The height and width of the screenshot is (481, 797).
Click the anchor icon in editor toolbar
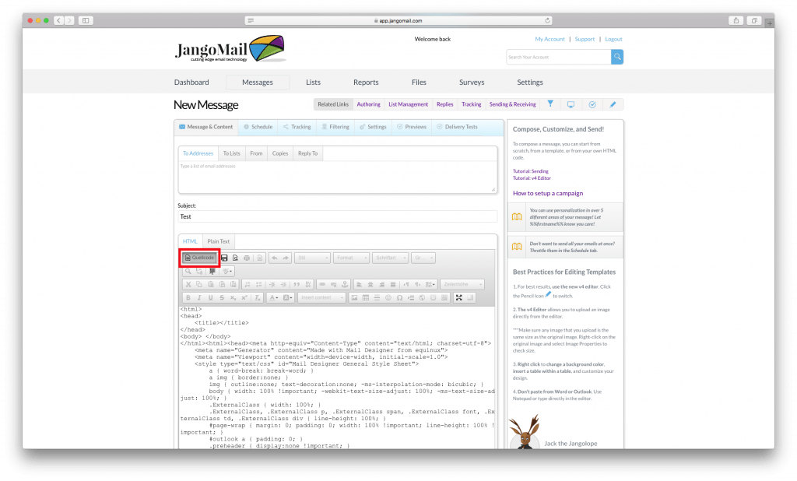click(x=344, y=284)
